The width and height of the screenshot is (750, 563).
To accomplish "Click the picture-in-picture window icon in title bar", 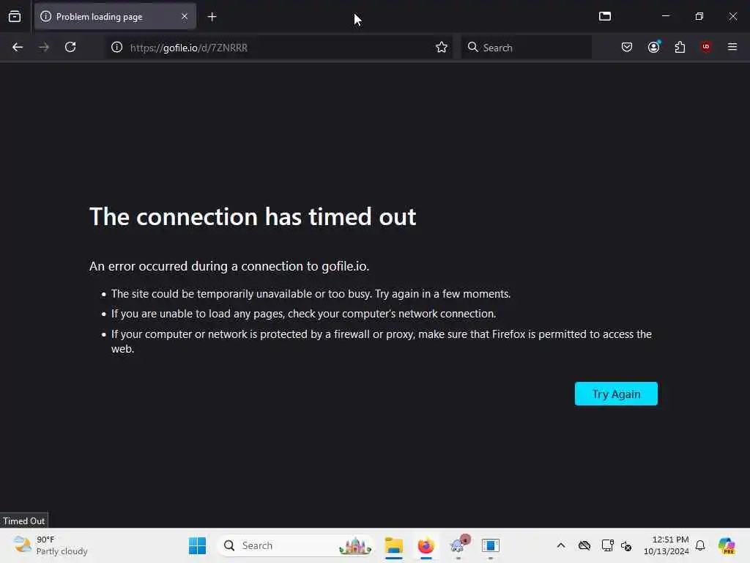I will pos(605,16).
